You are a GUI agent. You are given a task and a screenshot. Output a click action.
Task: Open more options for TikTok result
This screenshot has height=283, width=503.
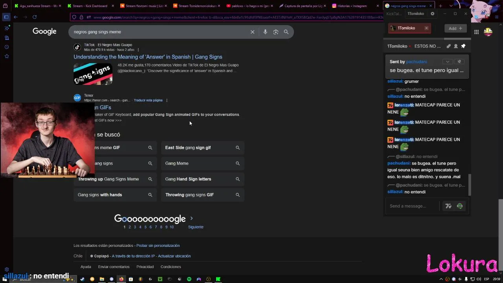tap(138, 50)
